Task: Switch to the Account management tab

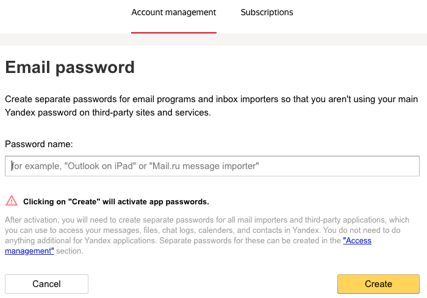Action: click(174, 12)
